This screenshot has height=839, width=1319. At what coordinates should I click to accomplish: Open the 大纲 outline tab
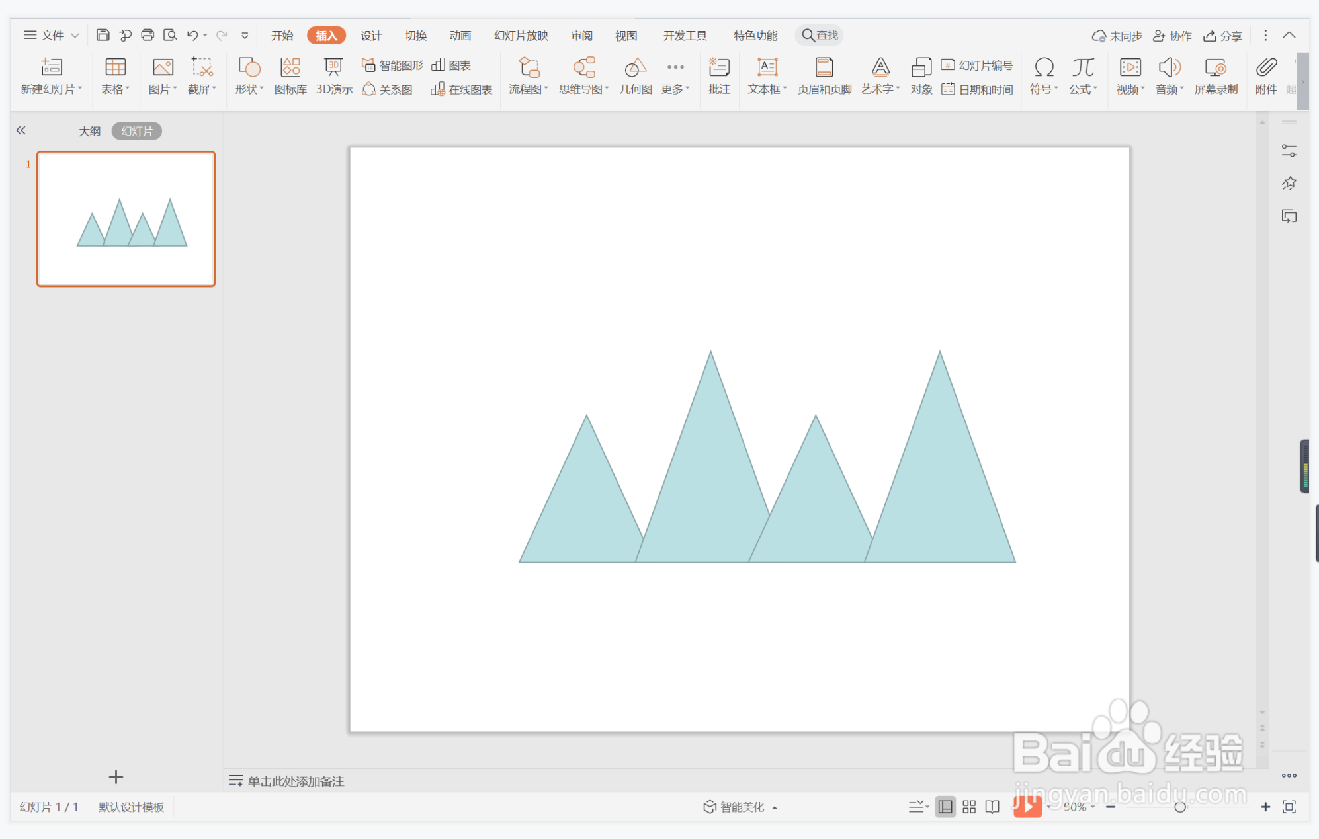89,131
